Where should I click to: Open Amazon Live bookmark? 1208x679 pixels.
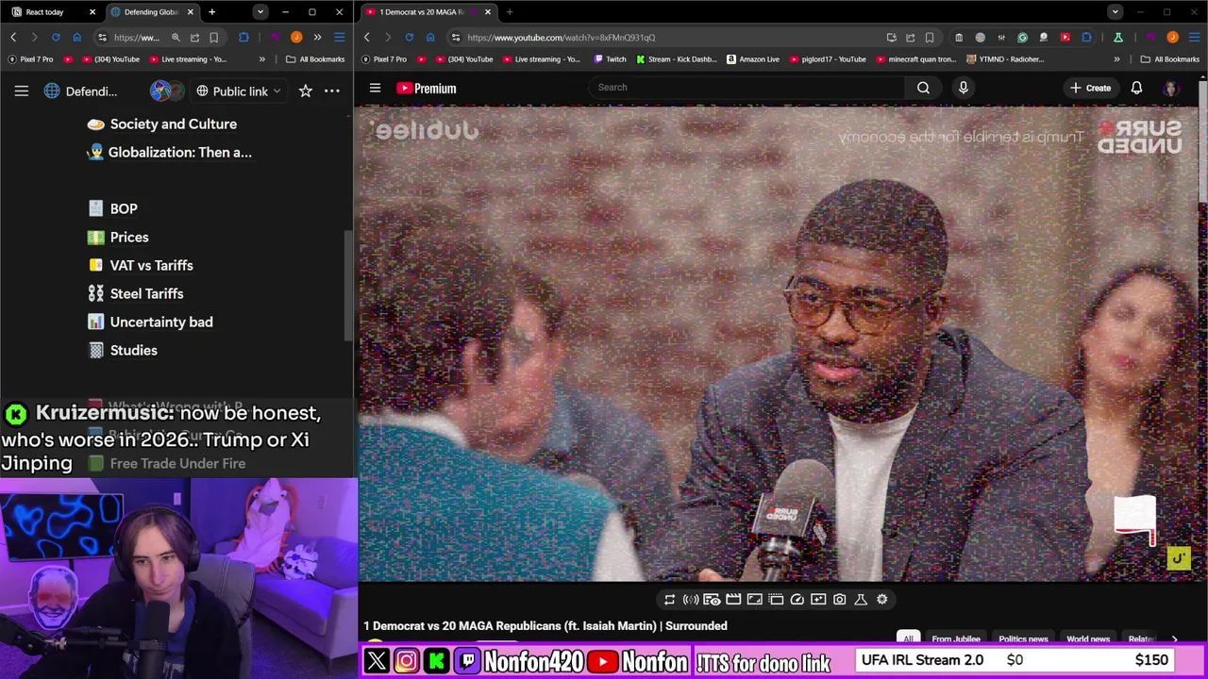[752, 59]
